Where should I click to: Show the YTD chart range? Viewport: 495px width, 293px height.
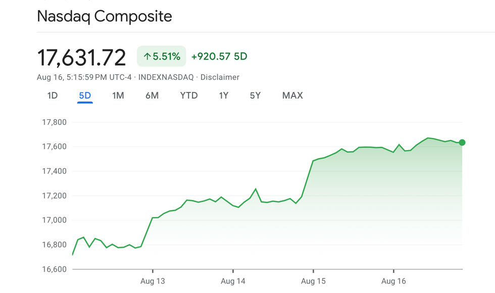coord(189,95)
